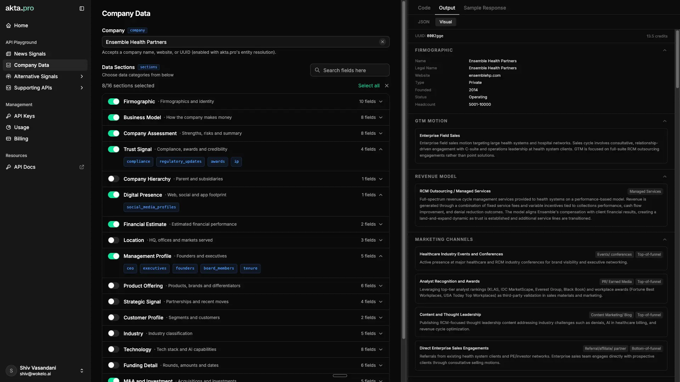Clear section selection with the X icon
Image resolution: width=680 pixels, height=382 pixels.
point(387,86)
